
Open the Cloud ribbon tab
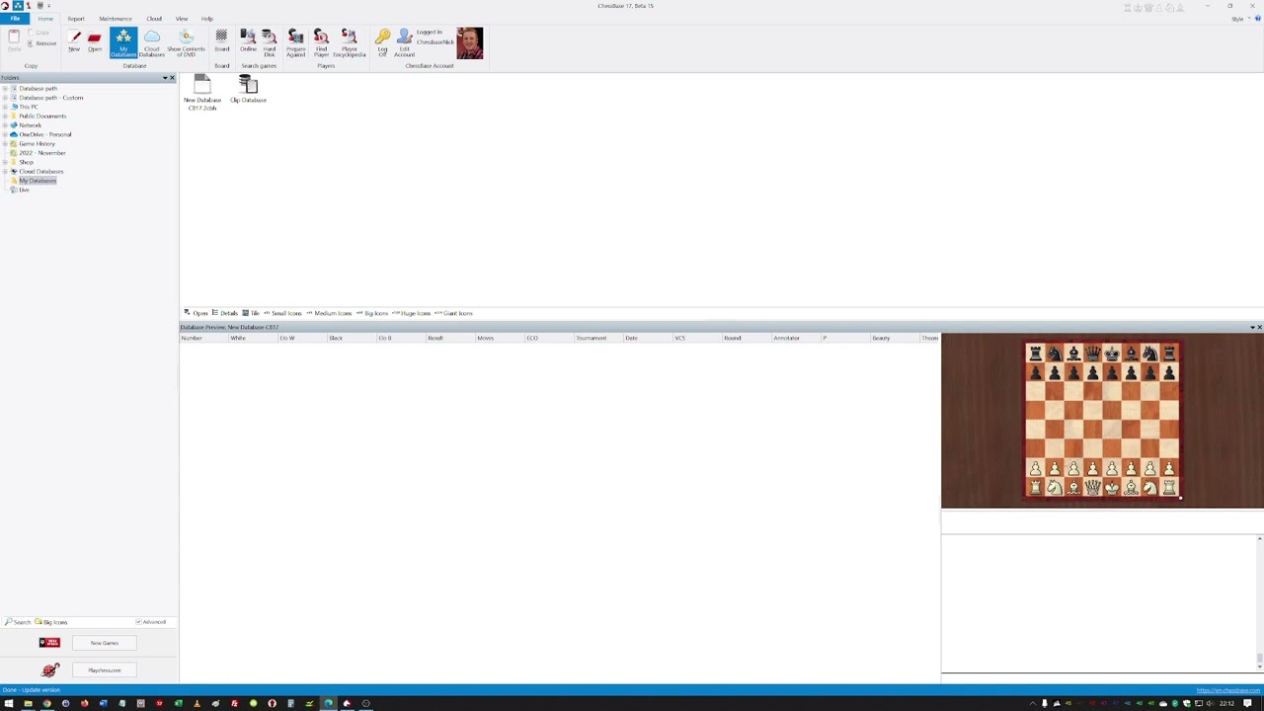tap(154, 19)
